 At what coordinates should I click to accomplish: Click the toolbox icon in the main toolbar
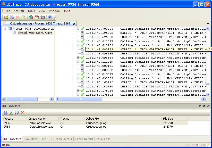[x=43, y=17]
